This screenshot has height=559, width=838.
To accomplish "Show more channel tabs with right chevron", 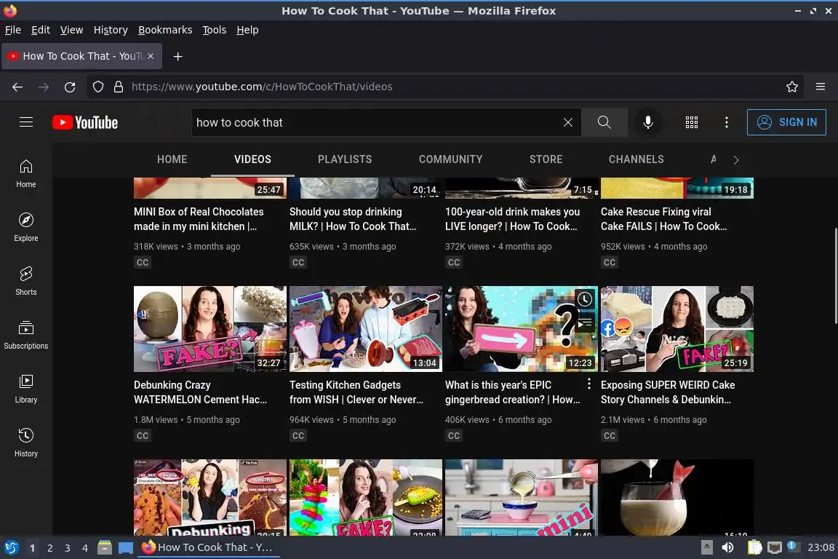I will pos(736,160).
